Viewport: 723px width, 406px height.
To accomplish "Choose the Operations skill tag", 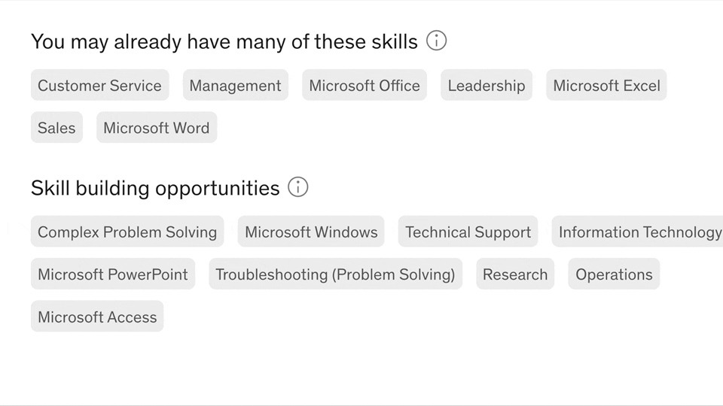I will pyautogui.click(x=614, y=274).
